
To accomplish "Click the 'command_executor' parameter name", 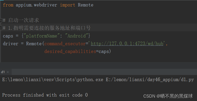I will click(65, 44).
